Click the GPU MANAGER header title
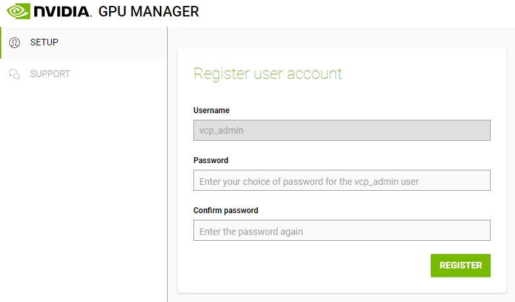 coord(149,11)
